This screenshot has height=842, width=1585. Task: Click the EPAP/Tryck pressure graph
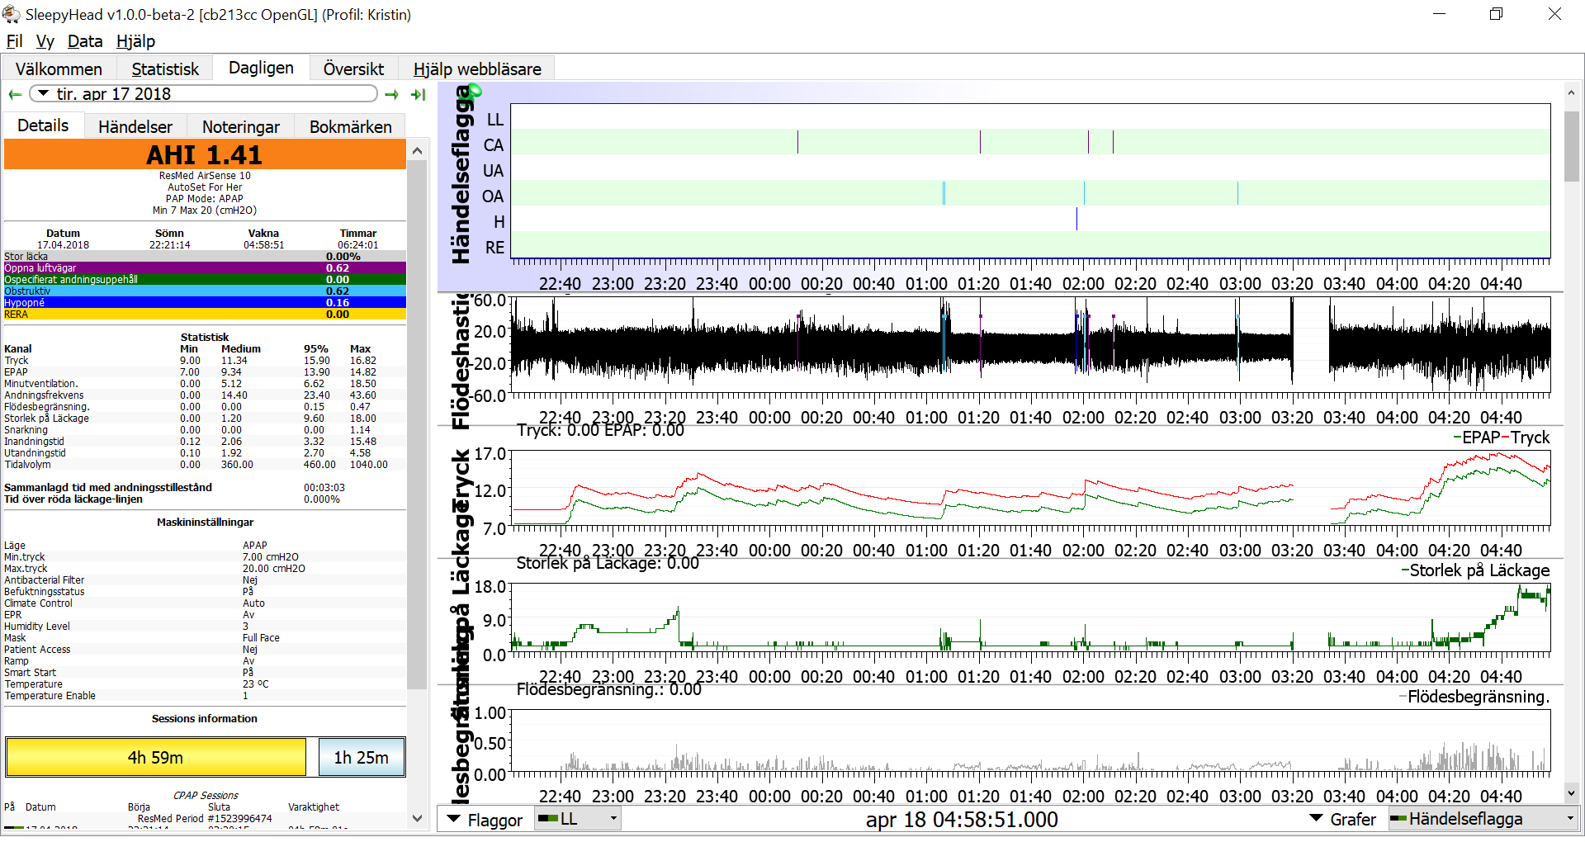pyautogui.click(x=1030, y=489)
